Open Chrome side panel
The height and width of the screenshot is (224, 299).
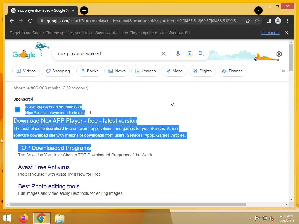tap(269, 21)
